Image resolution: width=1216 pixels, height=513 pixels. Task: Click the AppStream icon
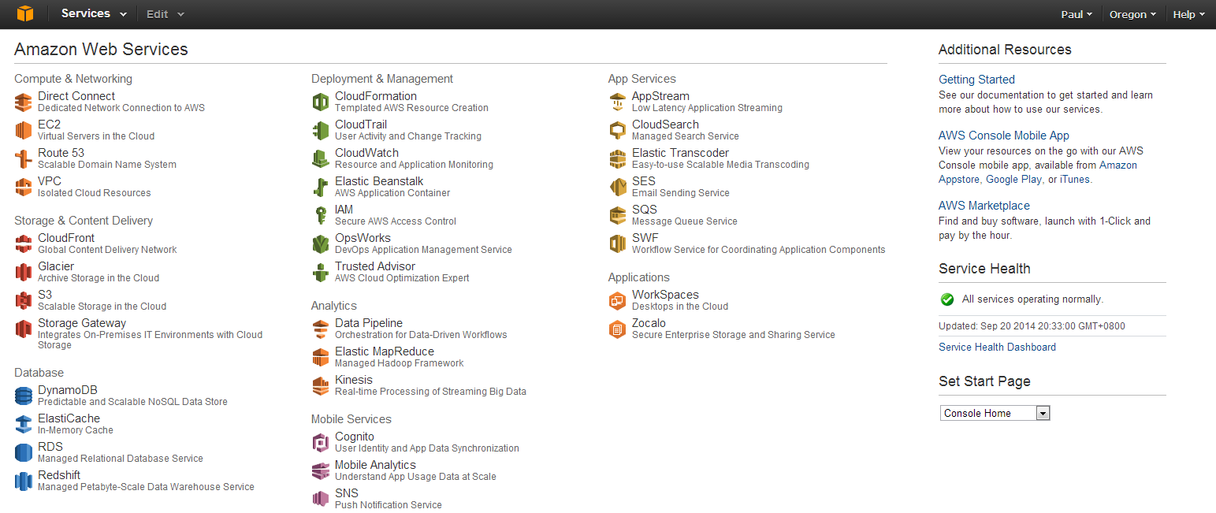click(x=618, y=102)
